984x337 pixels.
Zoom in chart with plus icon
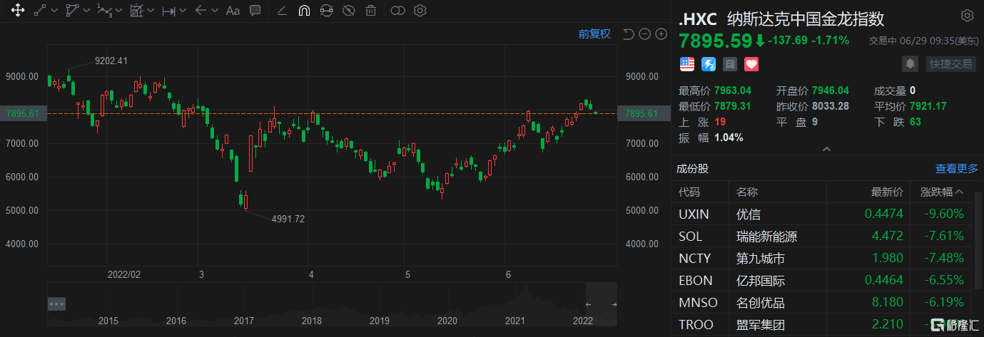pyautogui.click(x=661, y=33)
